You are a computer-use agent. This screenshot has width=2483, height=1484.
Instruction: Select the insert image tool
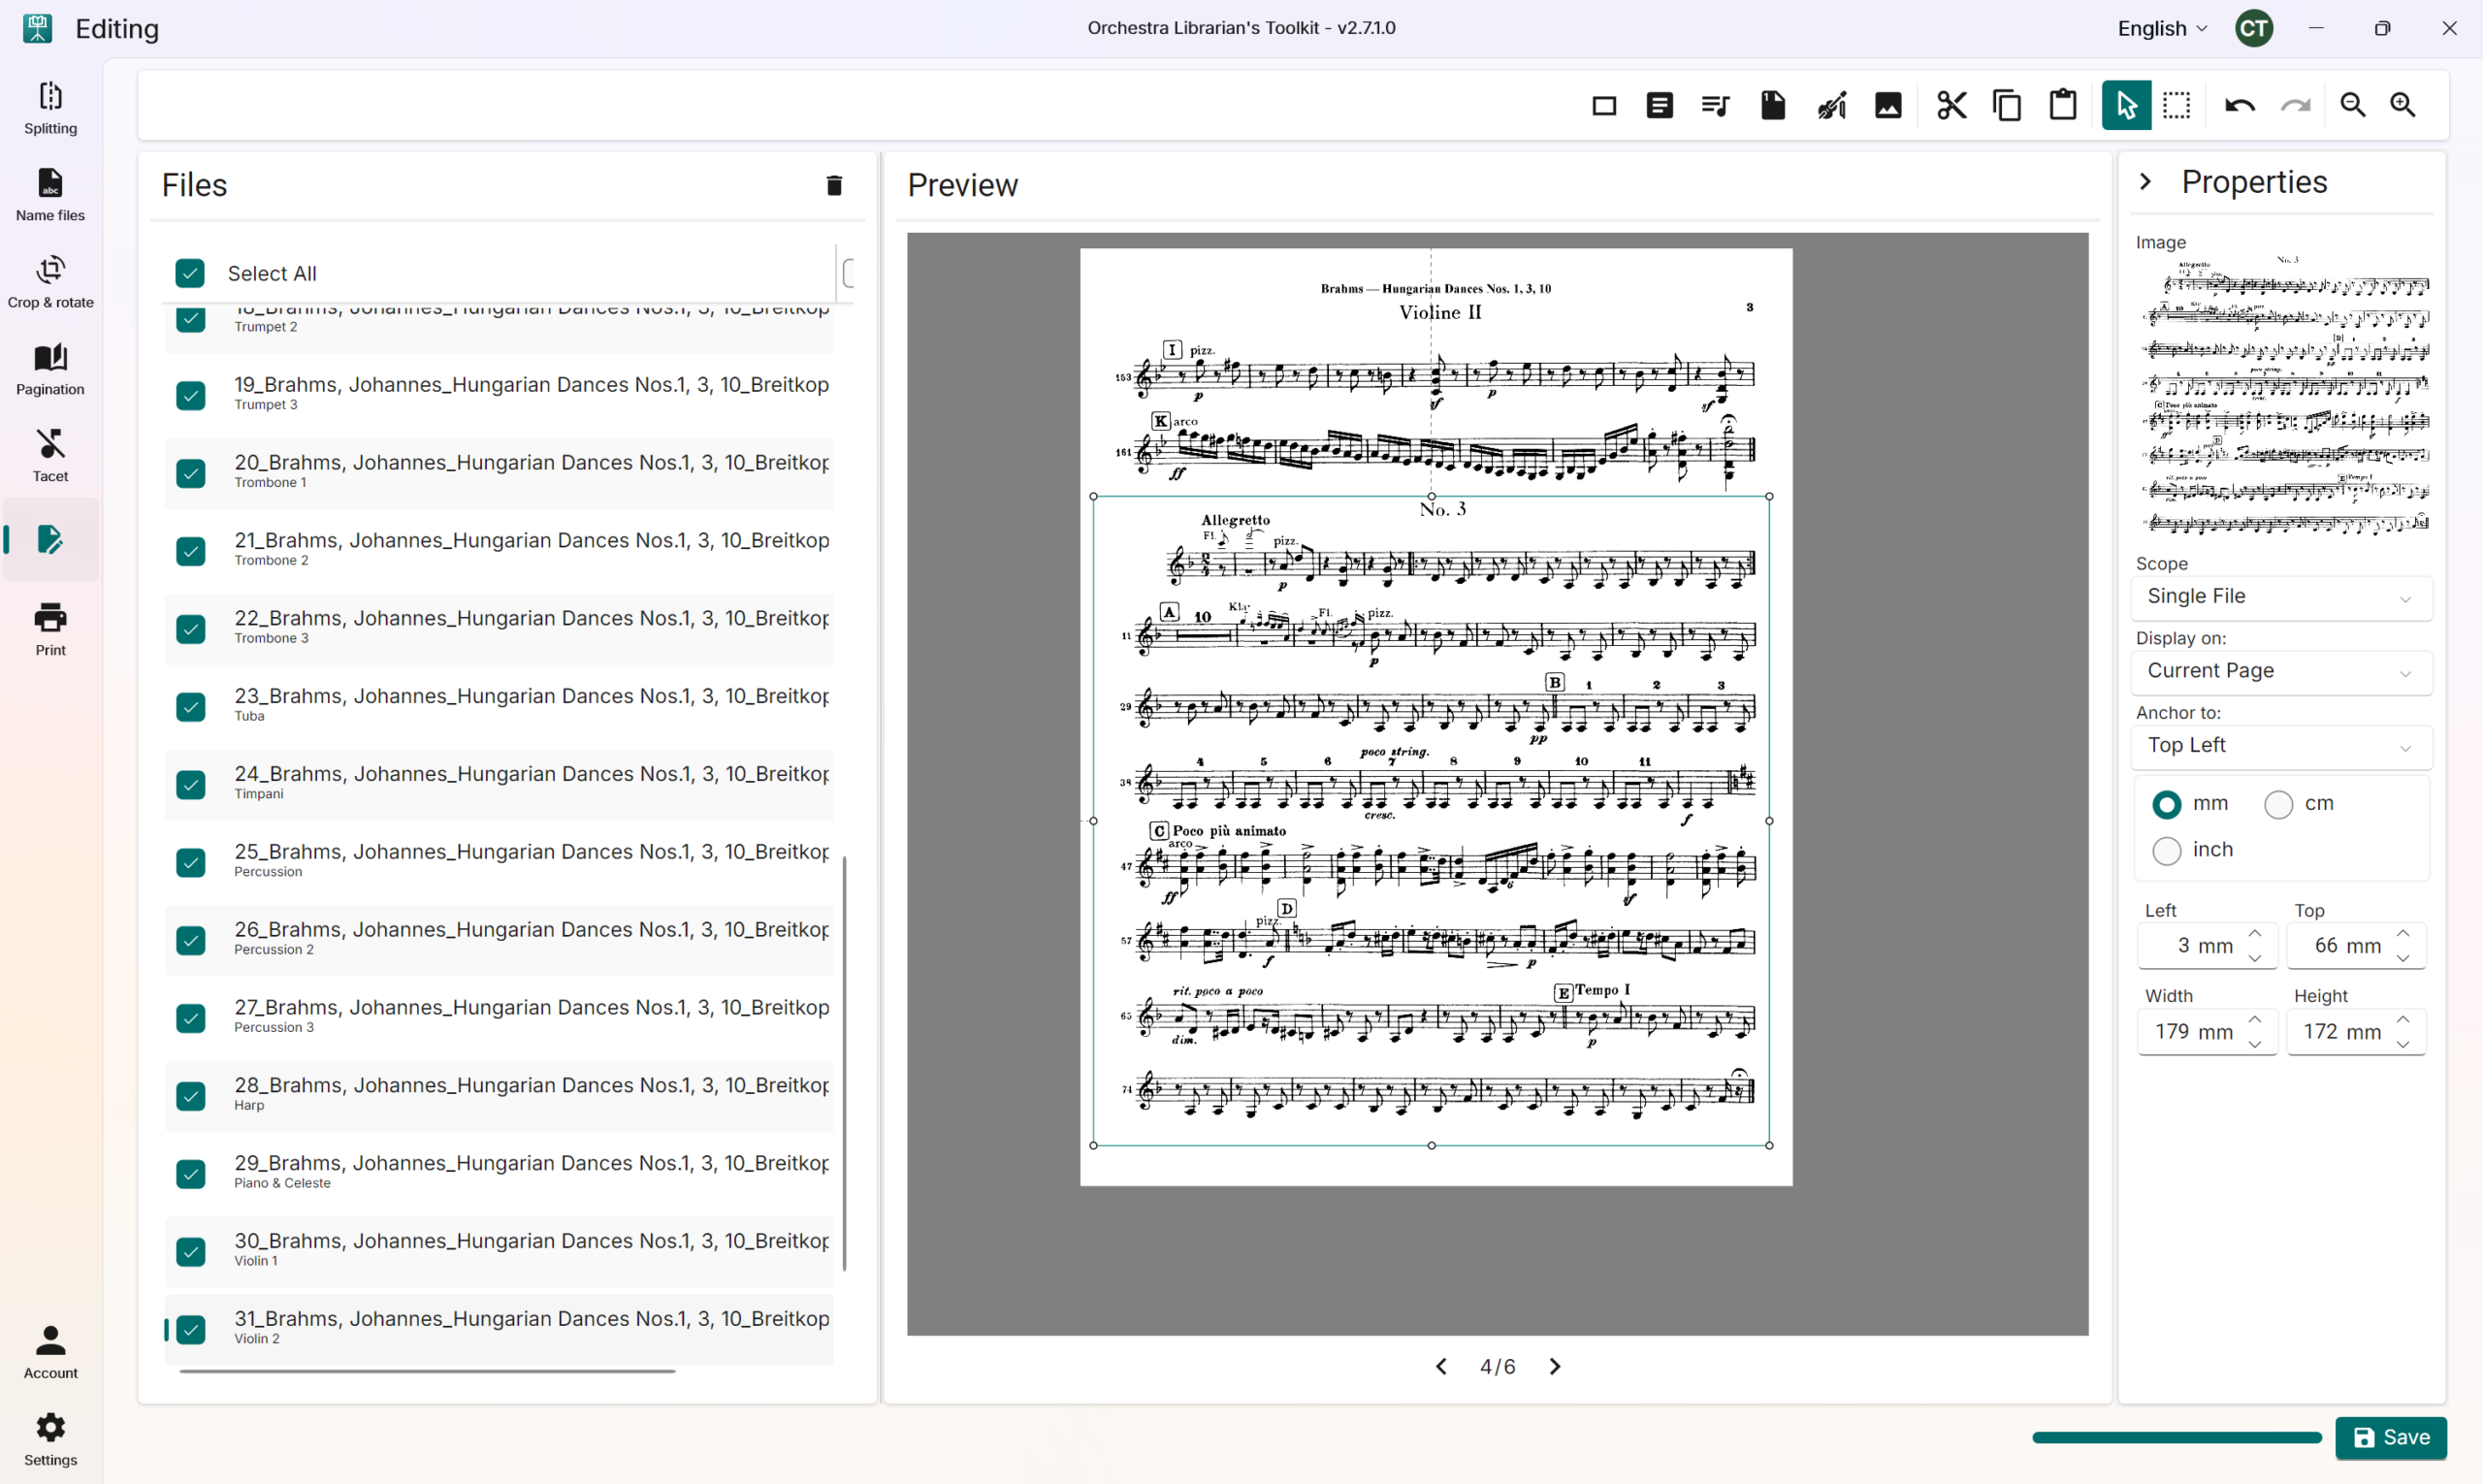[x=1888, y=106]
